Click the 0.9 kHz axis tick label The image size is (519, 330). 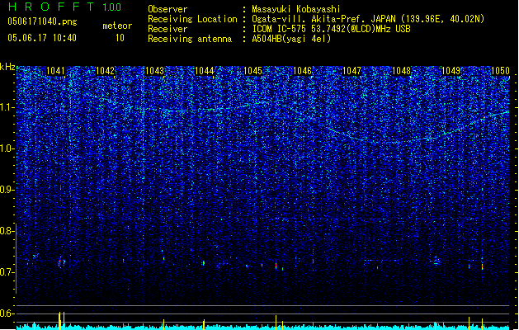7,190
